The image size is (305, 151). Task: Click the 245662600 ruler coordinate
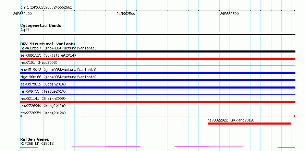tap(229, 14)
